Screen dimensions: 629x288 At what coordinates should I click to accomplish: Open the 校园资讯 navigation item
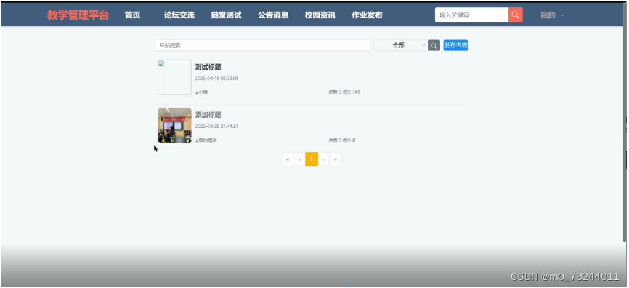[x=320, y=15]
